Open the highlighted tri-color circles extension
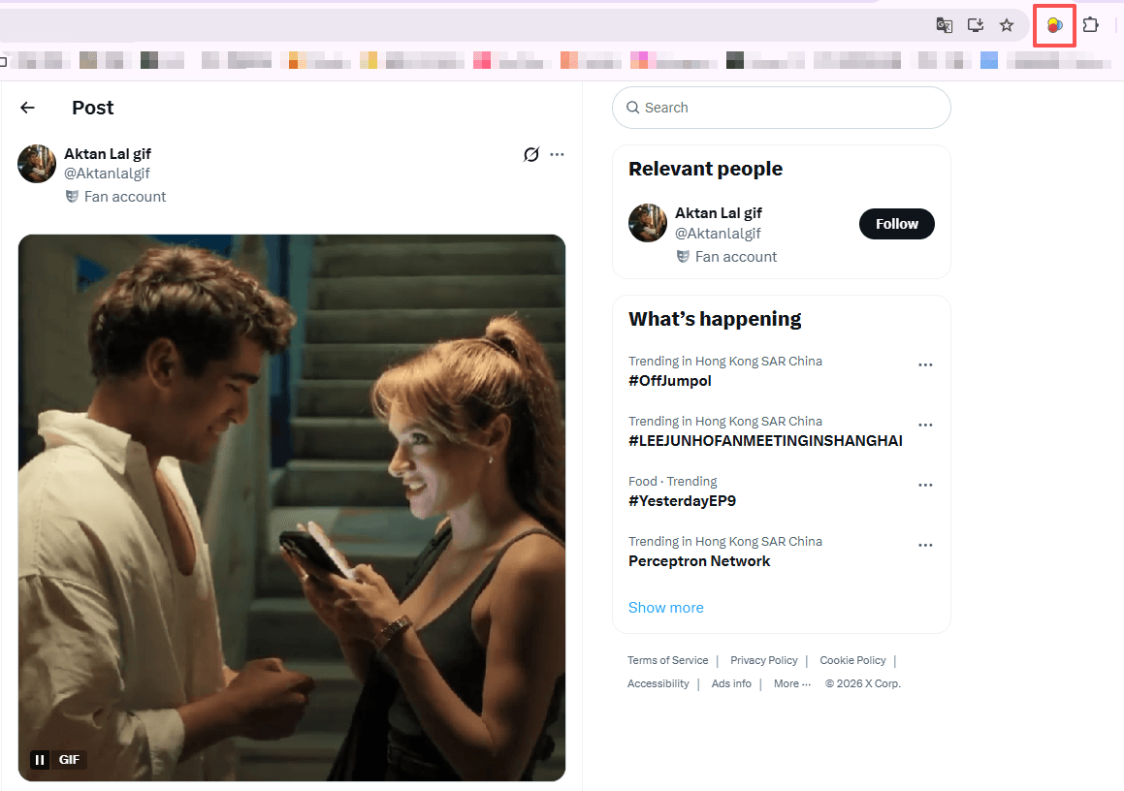1124x791 pixels. [1055, 25]
